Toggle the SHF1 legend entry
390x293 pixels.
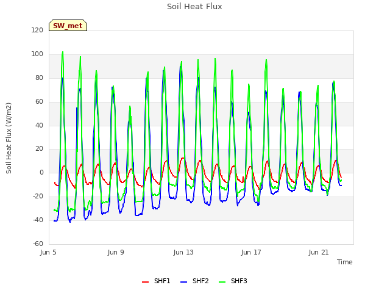156,281
